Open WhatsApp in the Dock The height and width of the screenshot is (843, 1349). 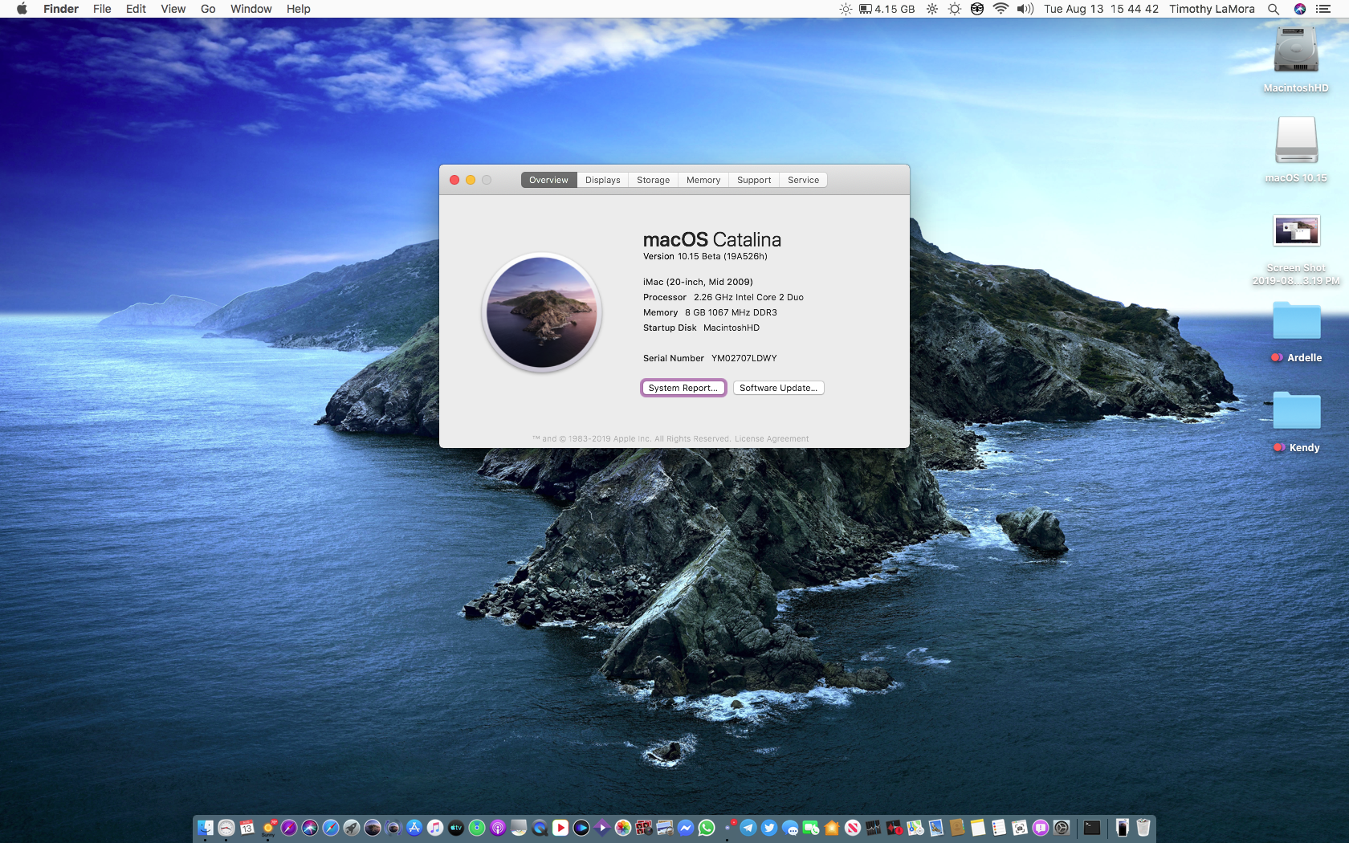707,828
